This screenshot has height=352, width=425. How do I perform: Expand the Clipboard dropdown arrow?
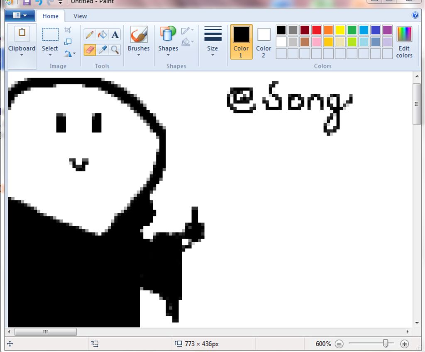22,55
